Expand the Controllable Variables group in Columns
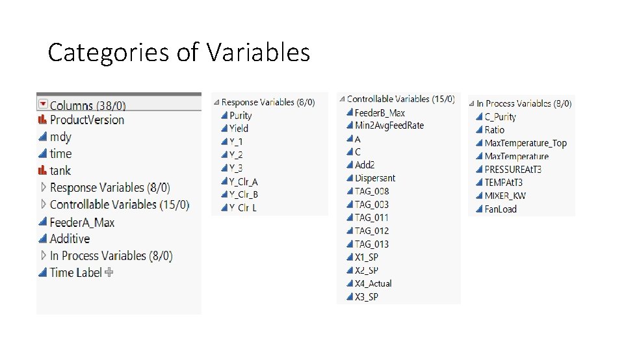The height and width of the screenshot is (351, 624). (x=44, y=204)
